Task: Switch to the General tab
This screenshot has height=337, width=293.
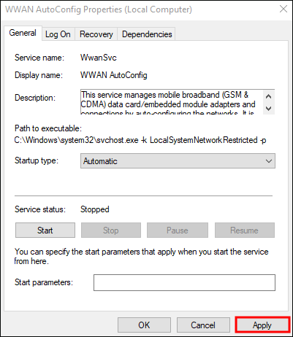Action: point(23,33)
